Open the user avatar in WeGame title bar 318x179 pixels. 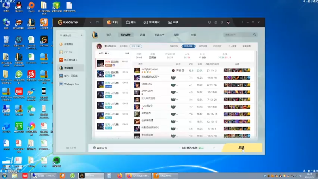228,22
